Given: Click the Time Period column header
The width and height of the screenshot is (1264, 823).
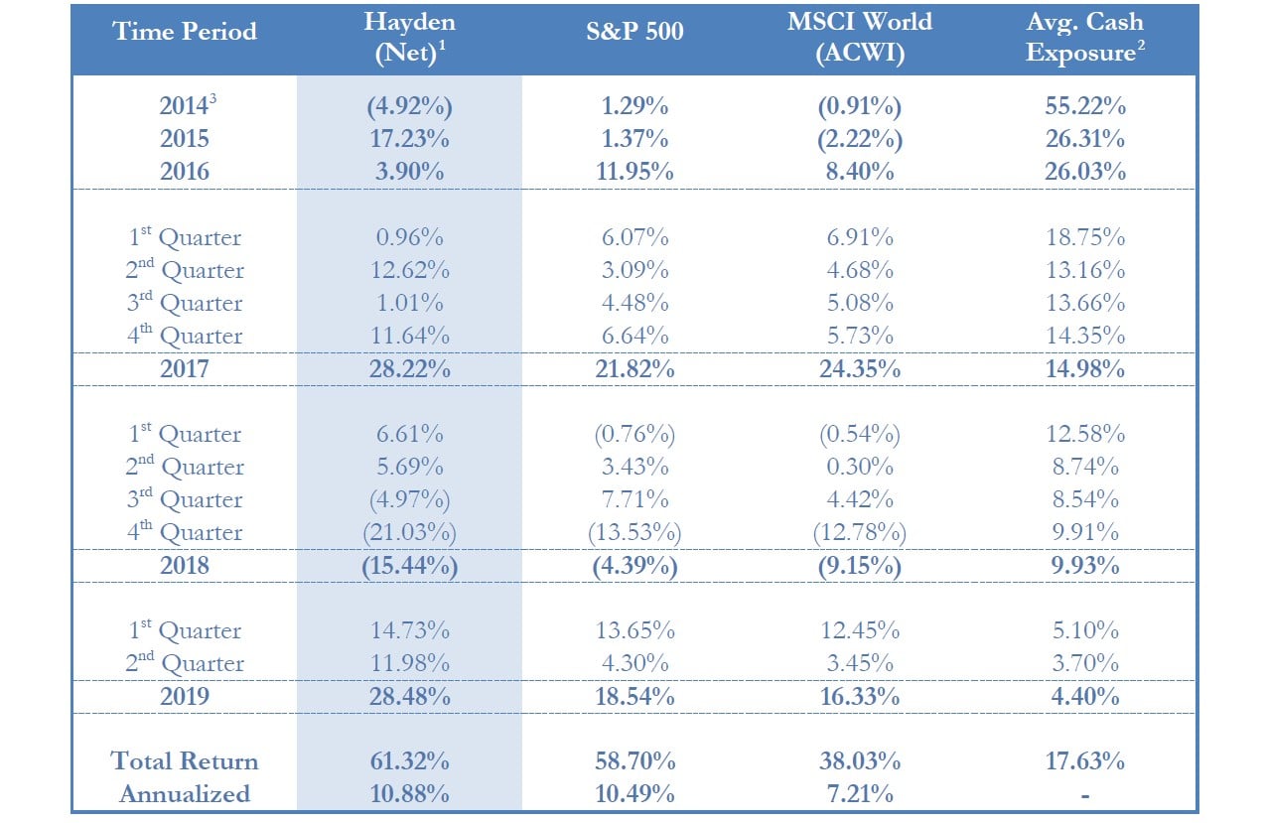Looking at the screenshot, I should (185, 31).
